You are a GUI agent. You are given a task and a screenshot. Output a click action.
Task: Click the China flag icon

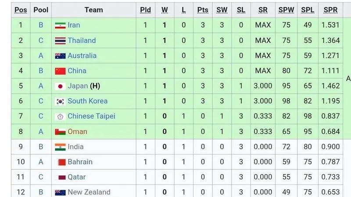[60, 71]
